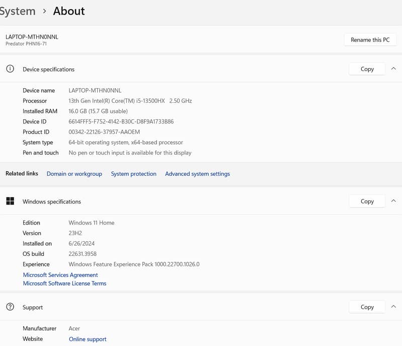The image size is (402, 346).
Task: Click the Support question mark icon
Action: [10, 307]
